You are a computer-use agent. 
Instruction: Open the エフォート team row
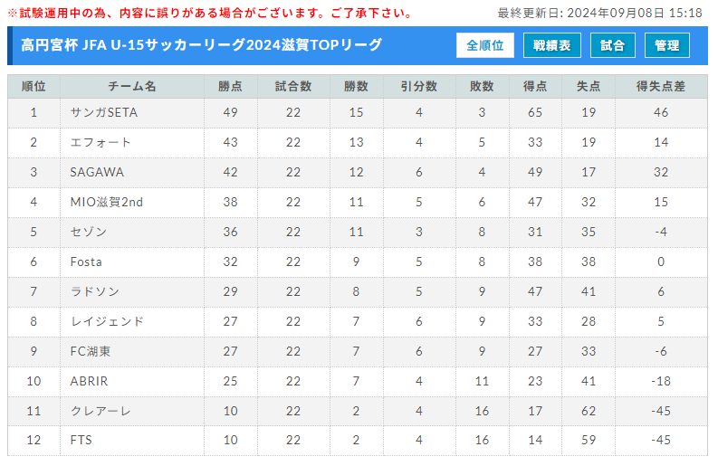(x=101, y=143)
